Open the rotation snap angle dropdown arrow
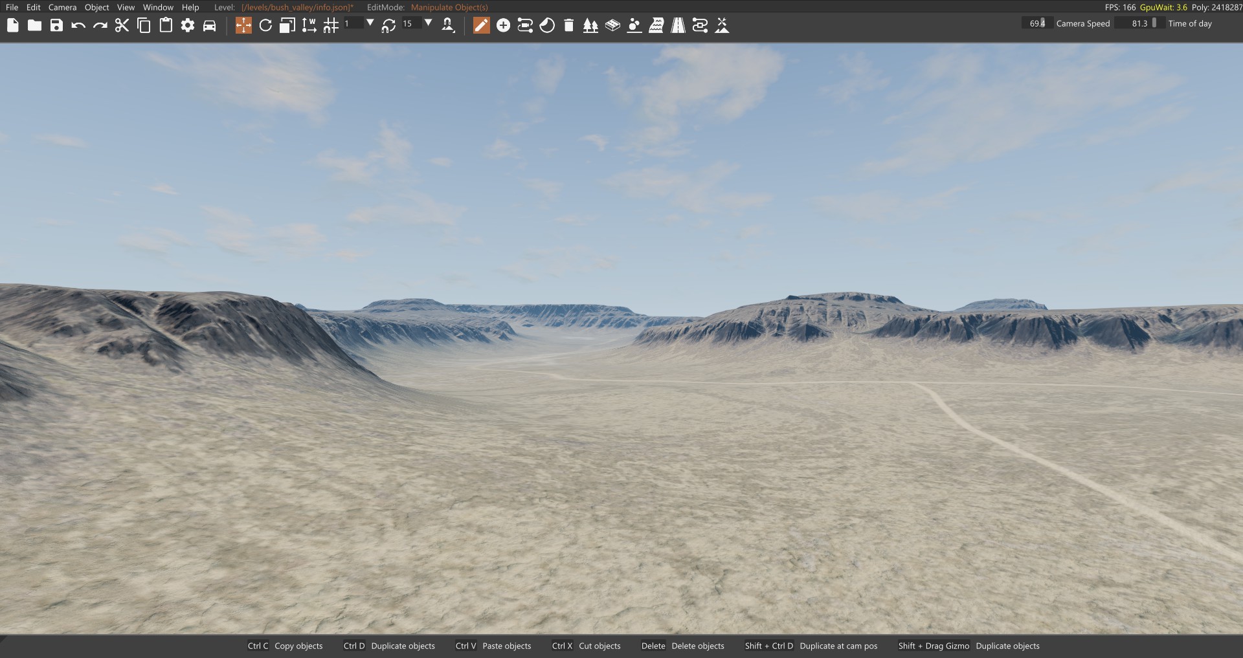Screen dimensions: 1243x658 click(428, 23)
